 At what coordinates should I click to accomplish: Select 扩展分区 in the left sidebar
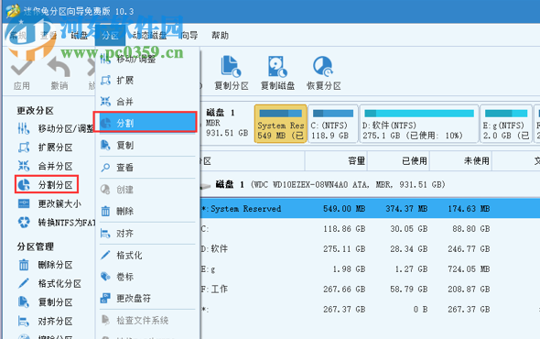(x=45, y=148)
